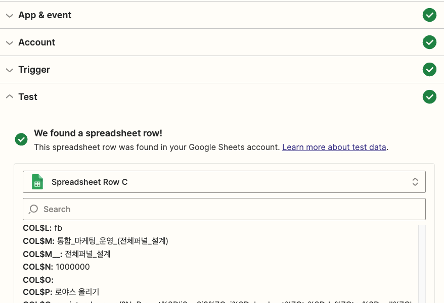
Task: Click the Test section green checkmark icon
Action: (x=429, y=97)
